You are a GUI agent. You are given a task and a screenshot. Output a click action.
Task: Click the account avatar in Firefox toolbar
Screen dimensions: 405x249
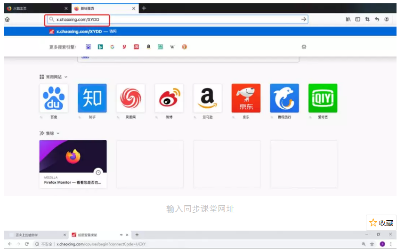[x=387, y=19]
